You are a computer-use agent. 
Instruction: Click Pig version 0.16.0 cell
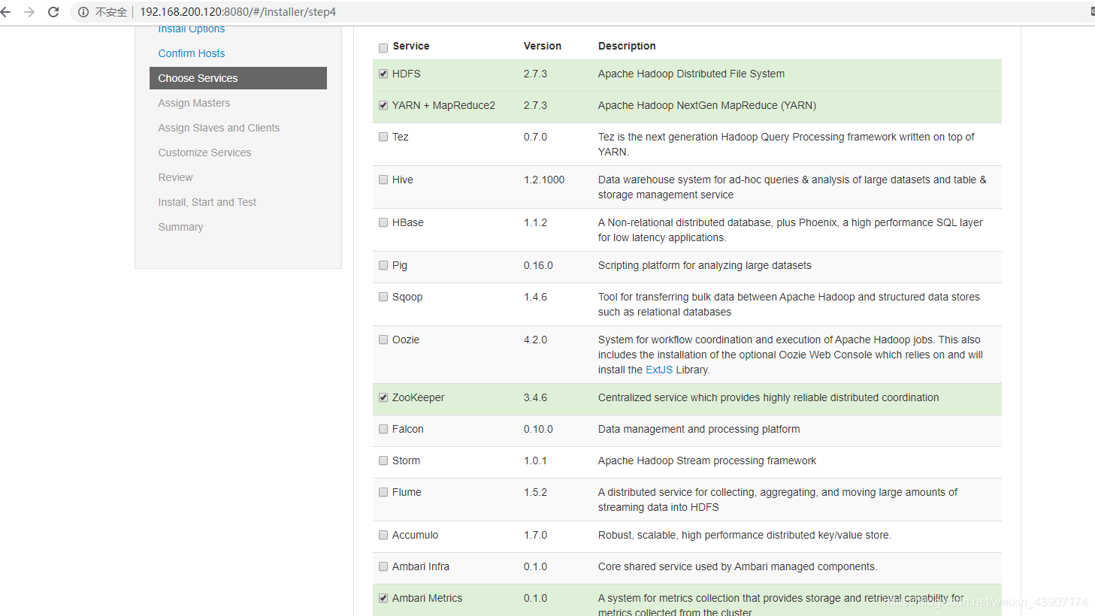(538, 265)
